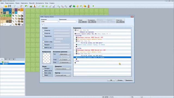This screenshot has height=98, width=174.
Task: Click the Undo green arrow icon
Action: (26, 6)
